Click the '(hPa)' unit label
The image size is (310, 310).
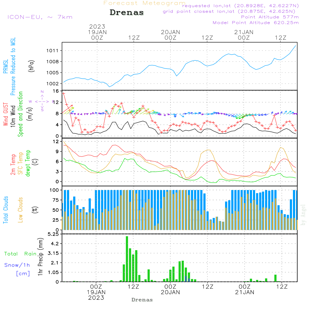31,66
